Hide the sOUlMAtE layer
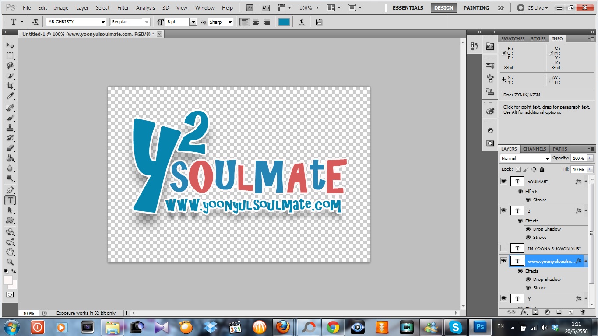Viewport: 598px width, 336px height. click(x=503, y=181)
